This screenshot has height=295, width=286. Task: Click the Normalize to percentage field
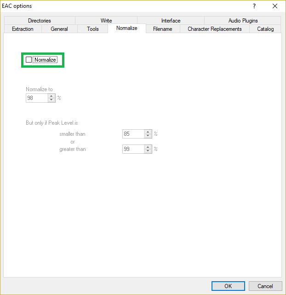point(37,98)
